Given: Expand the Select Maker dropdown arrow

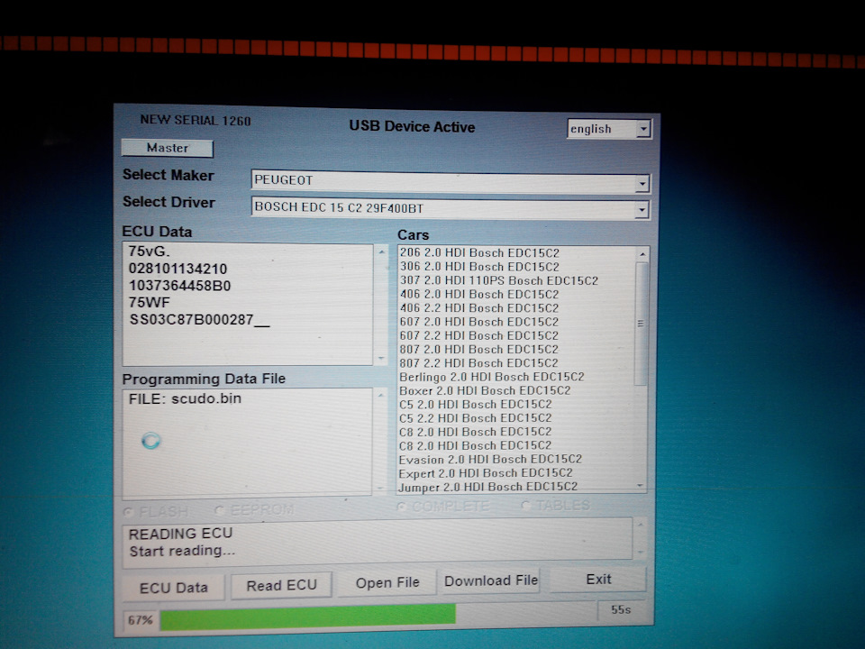Looking at the screenshot, I should (x=642, y=183).
